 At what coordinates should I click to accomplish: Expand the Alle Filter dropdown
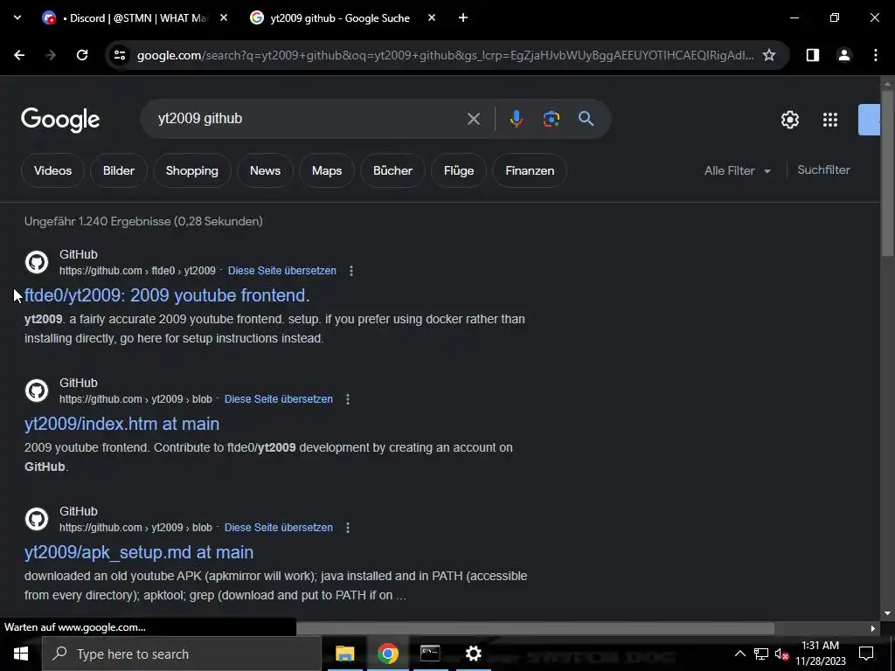coord(737,170)
